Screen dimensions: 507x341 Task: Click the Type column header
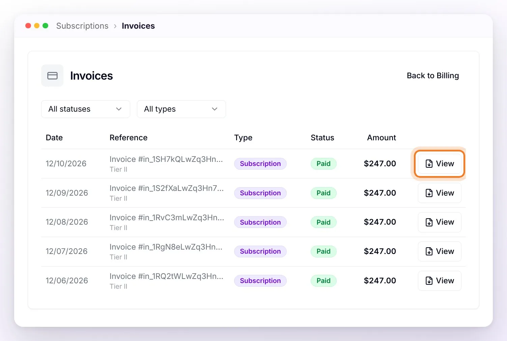point(243,138)
